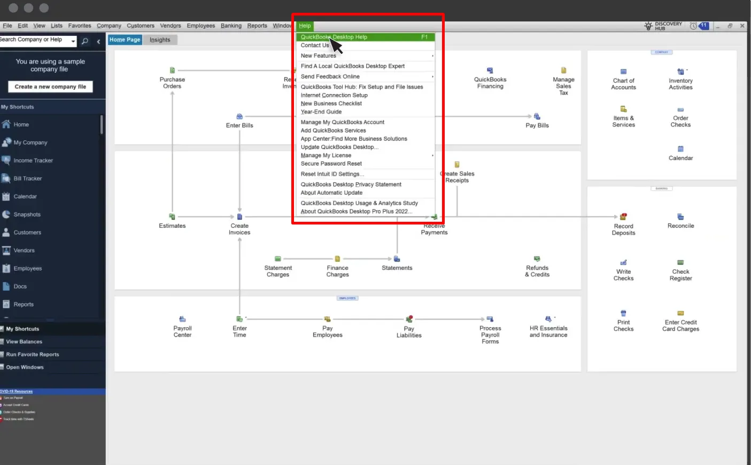Open Docs shortcut in sidebar
The width and height of the screenshot is (751, 465).
20,286
